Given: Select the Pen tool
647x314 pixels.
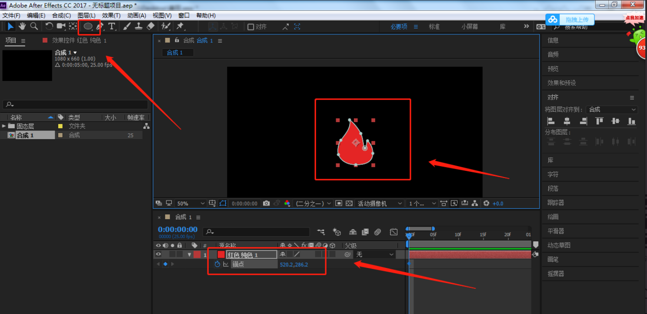Looking at the screenshot, I should 100,27.
